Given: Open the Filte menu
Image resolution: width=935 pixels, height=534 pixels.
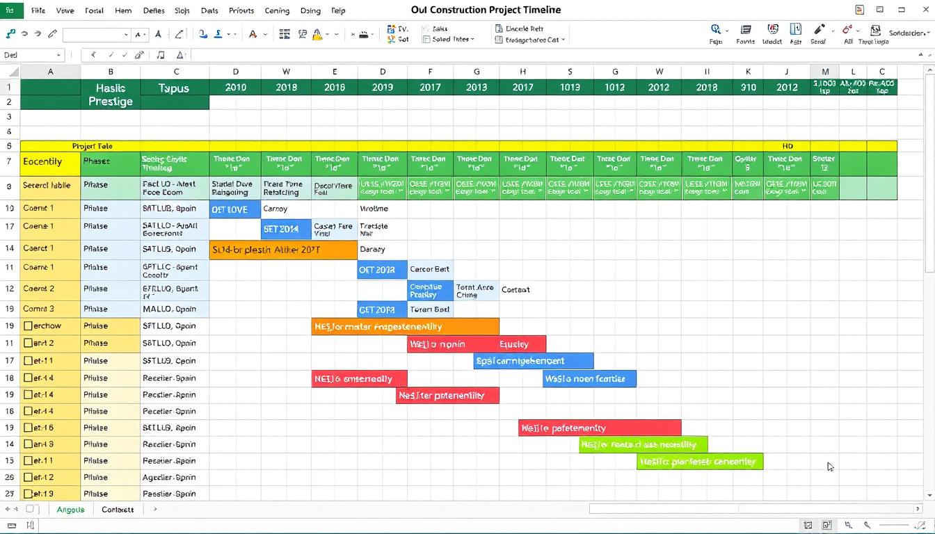Looking at the screenshot, I should (x=38, y=10).
